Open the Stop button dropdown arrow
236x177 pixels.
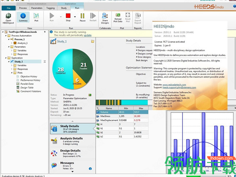point(75,17)
